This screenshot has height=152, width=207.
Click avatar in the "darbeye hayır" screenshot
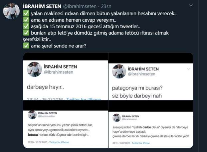coord(35,69)
